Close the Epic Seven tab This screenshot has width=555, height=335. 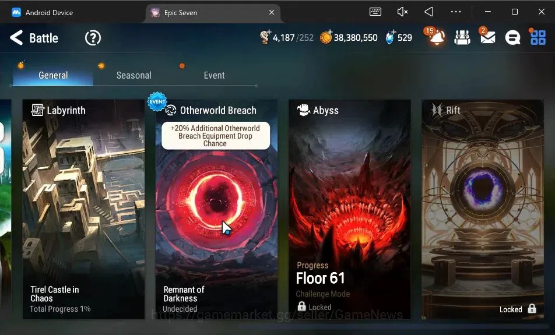[x=272, y=12]
